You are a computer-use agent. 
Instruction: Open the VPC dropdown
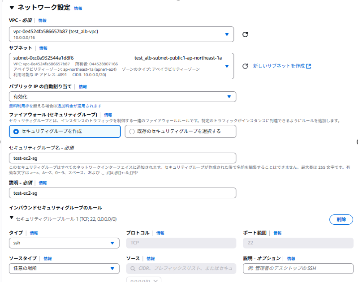click(x=121, y=34)
